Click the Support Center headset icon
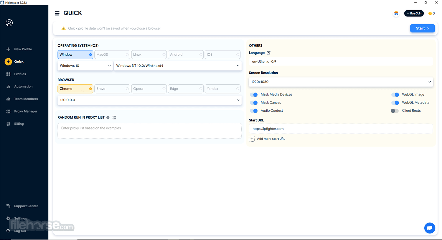The image size is (442, 240). click(x=8, y=206)
